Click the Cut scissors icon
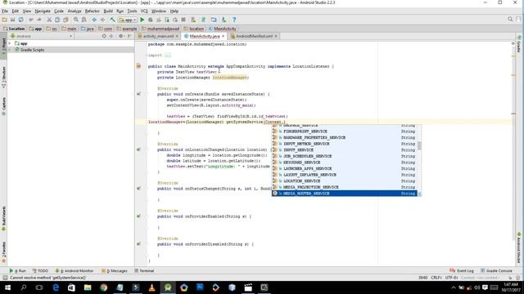This screenshot has height=294, width=524. coord(49,20)
